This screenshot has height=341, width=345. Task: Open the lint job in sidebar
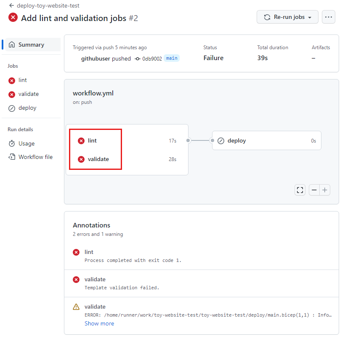pyautogui.click(x=22, y=80)
